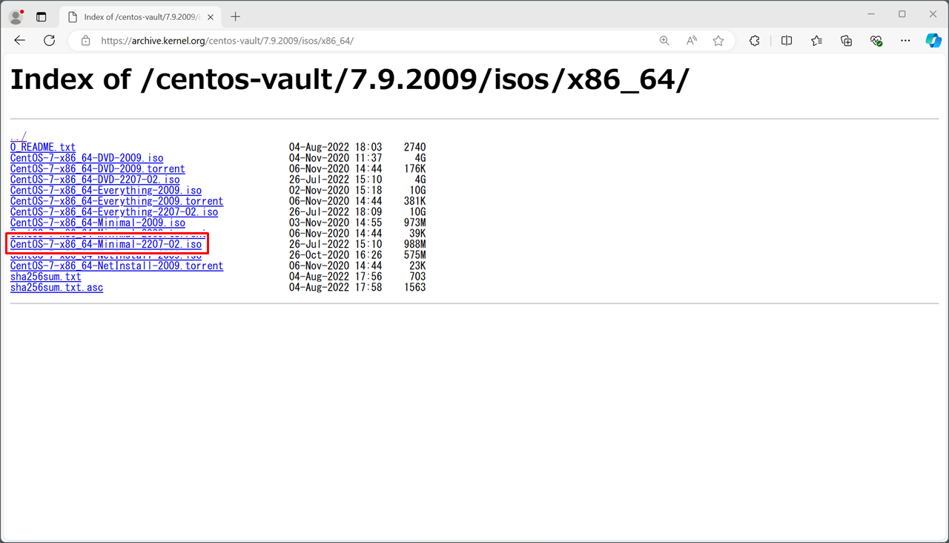Image resolution: width=949 pixels, height=543 pixels.
Task: Open the Copilot sidebar icon
Action: pyautogui.click(x=933, y=41)
